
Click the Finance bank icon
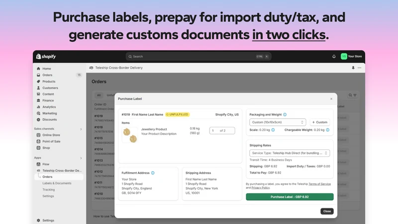(x=38, y=101)
